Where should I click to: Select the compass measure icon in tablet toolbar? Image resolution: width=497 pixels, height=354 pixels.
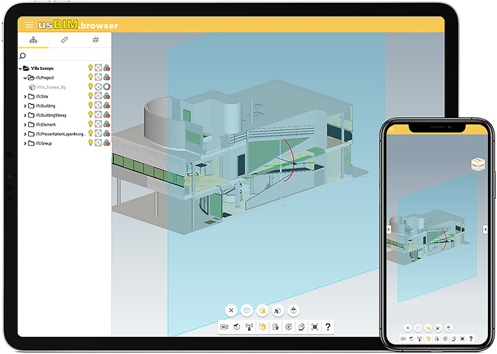(x=288, y=327)
